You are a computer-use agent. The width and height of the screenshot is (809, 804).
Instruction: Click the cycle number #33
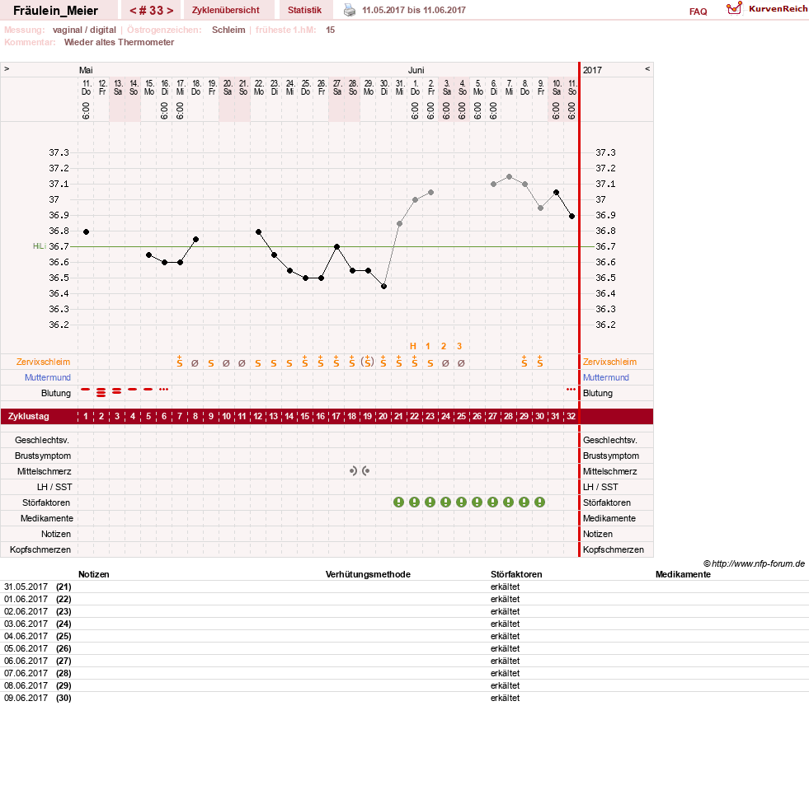[x=151, y=11]
